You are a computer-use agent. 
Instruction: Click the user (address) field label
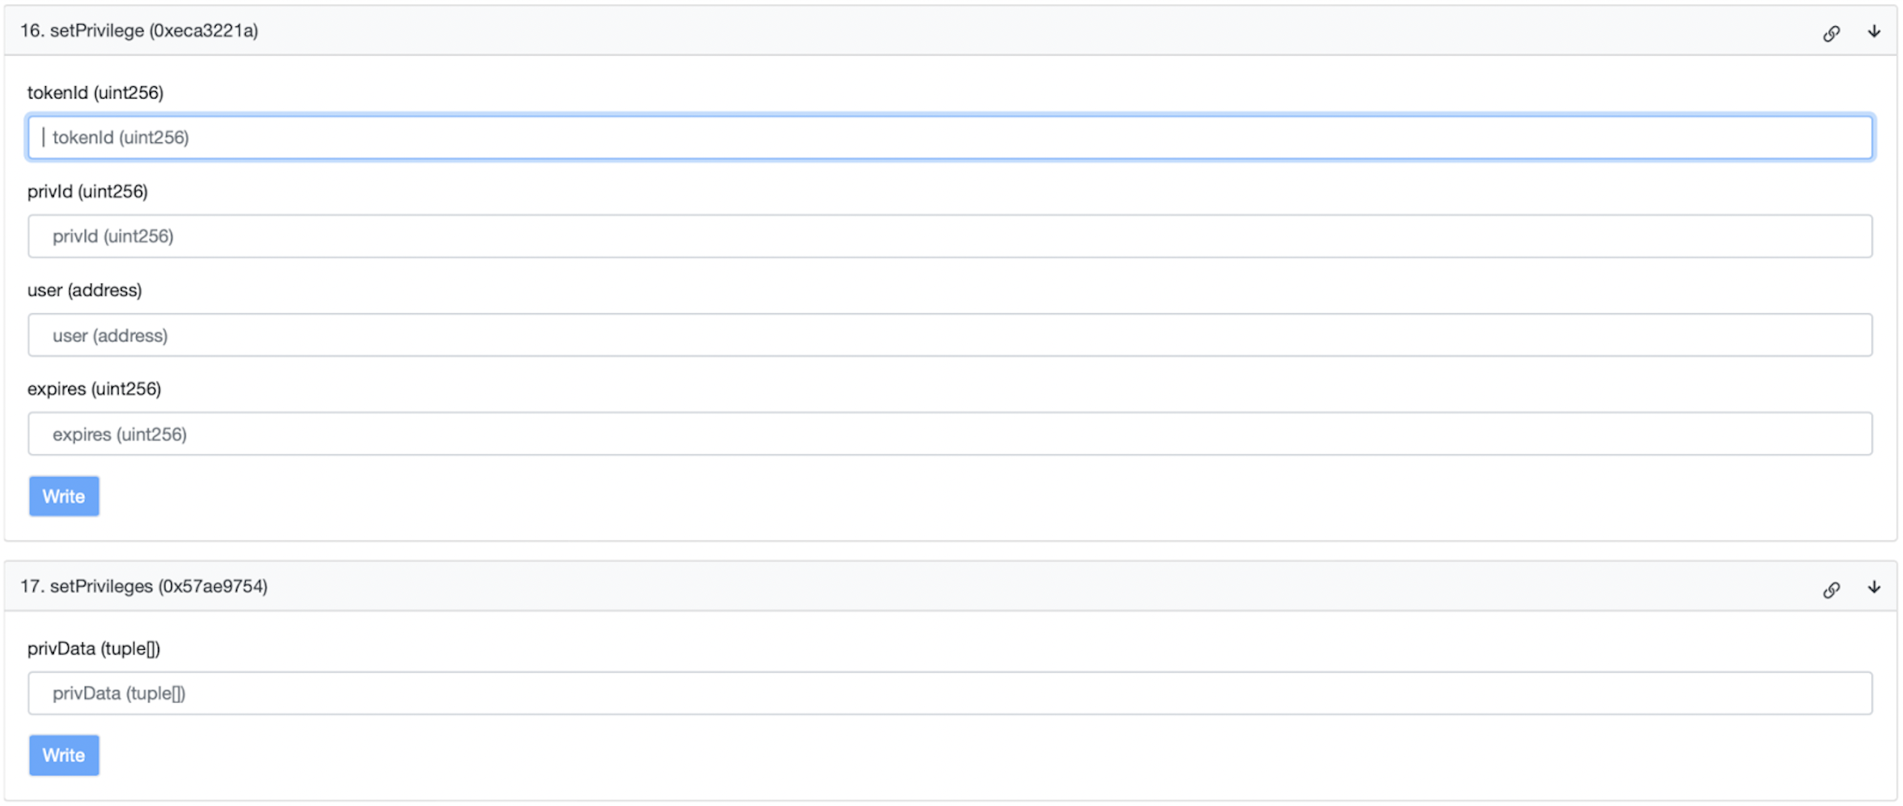click(x=84, y=290)
